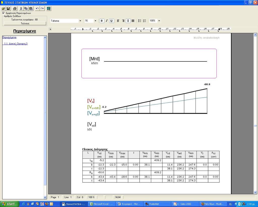Apply a numbered list
This screenshot has height=207, width=258.
point(144,21)
